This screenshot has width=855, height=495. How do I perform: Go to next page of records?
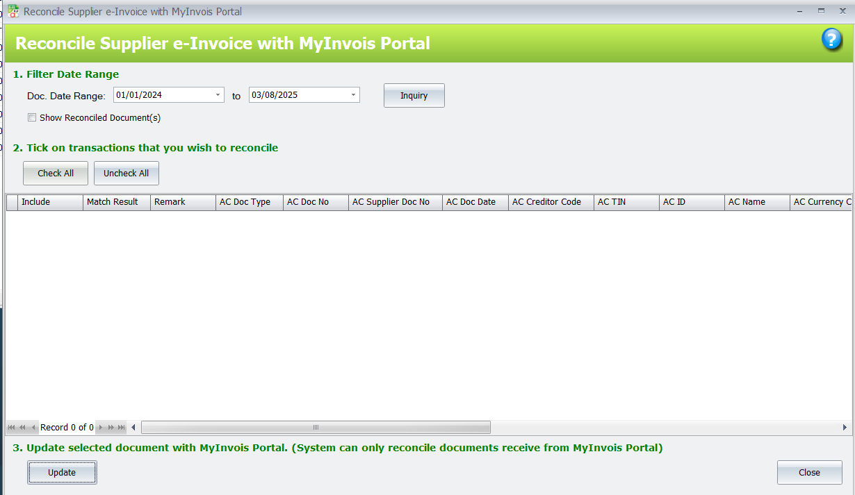click(x=111, y=428)
